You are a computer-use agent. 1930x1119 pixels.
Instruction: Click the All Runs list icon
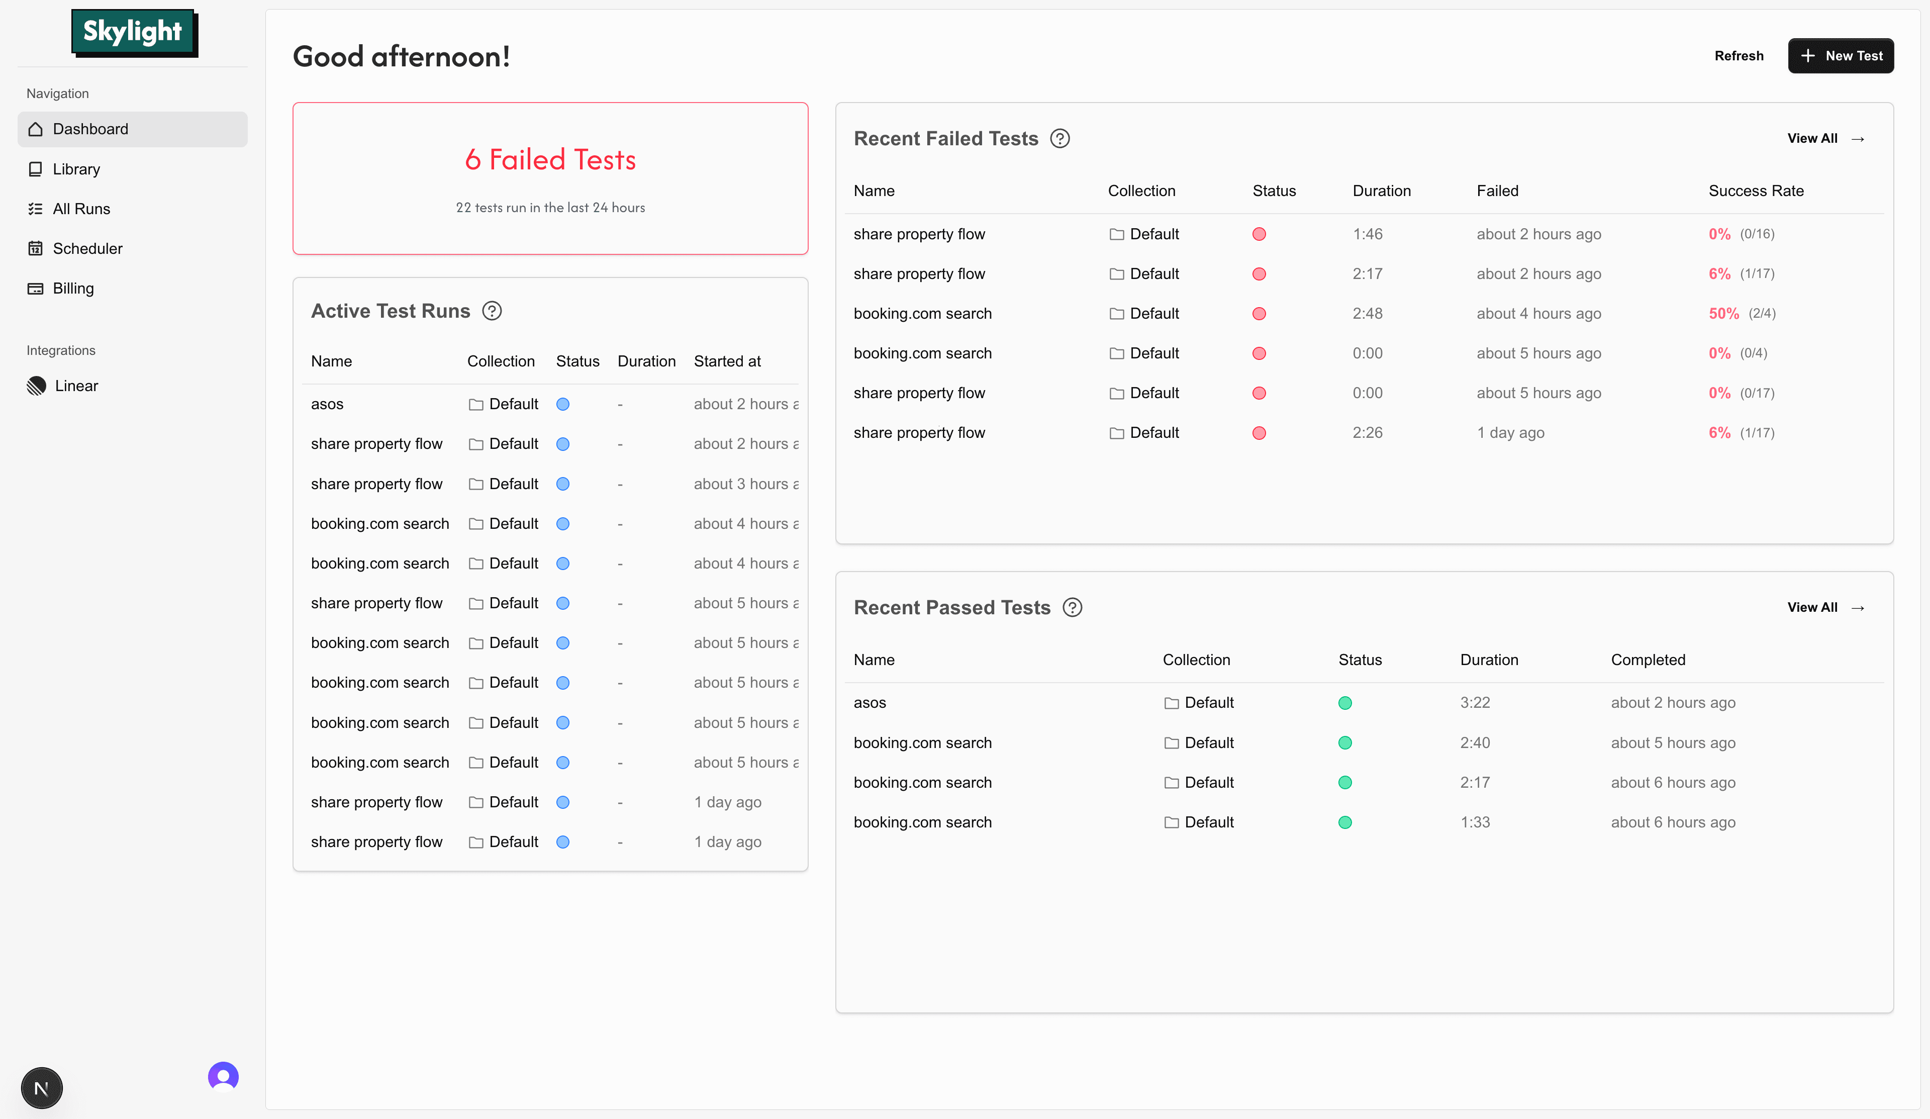[x=35, y=209]
